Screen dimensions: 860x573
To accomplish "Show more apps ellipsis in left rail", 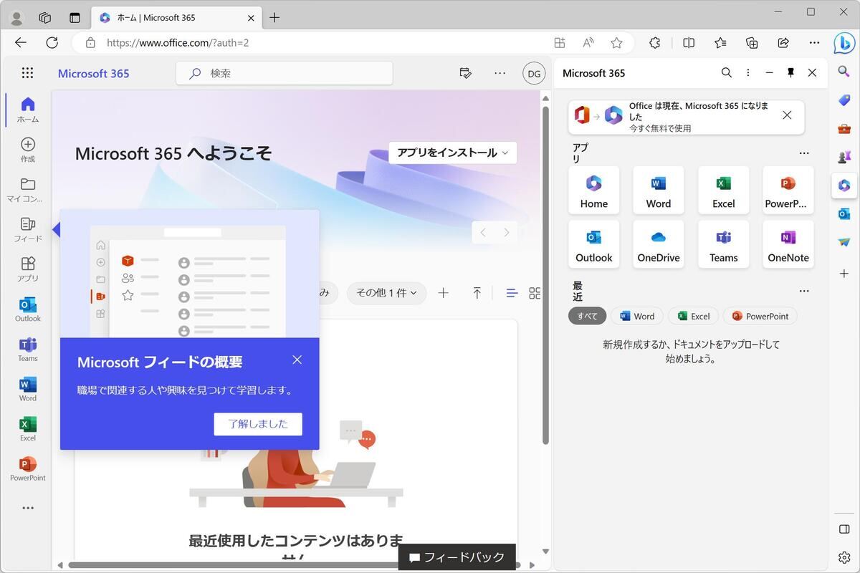I will coord(28,508).
